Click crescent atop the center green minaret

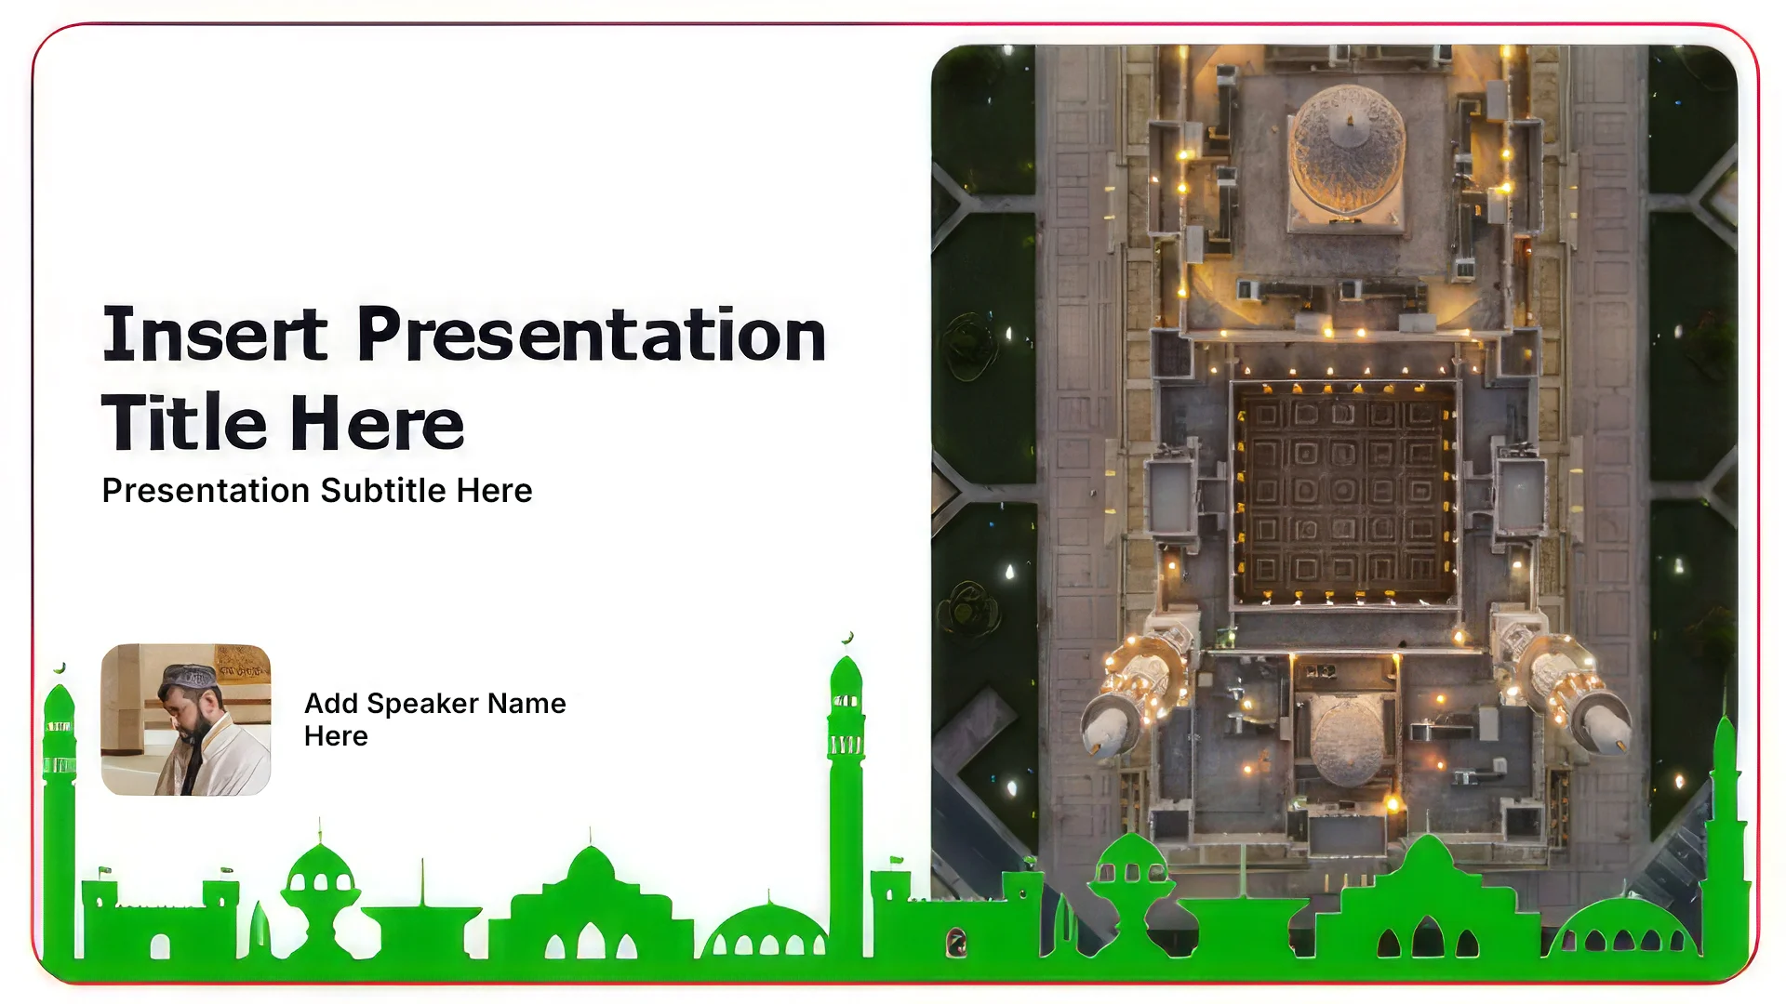[847, 638]
